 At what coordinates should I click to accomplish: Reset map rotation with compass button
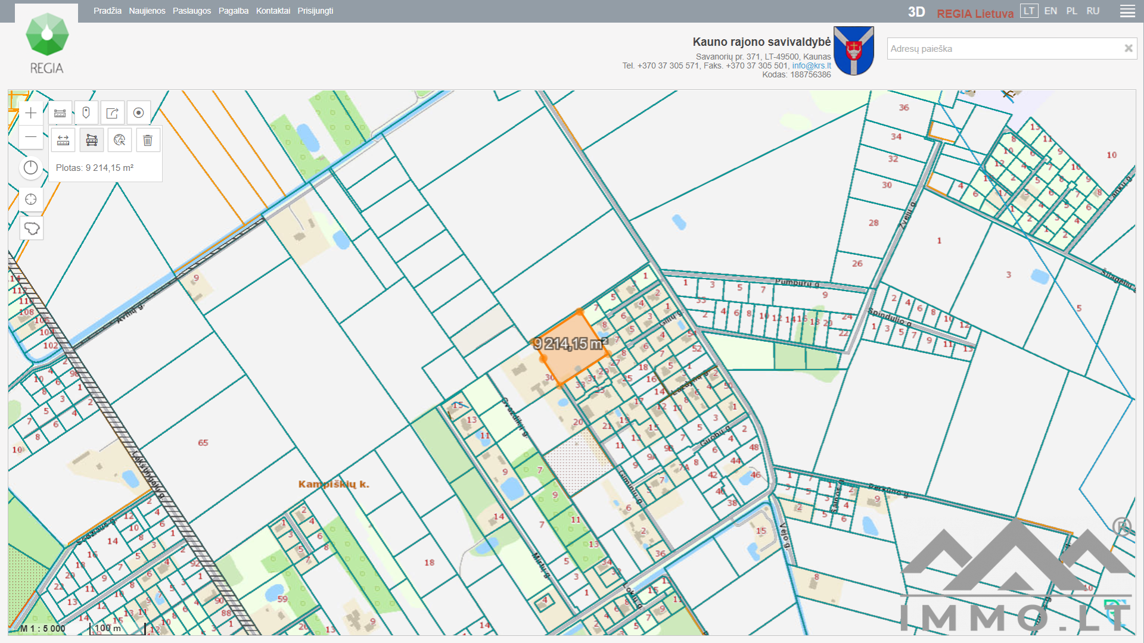click(31, 168)
